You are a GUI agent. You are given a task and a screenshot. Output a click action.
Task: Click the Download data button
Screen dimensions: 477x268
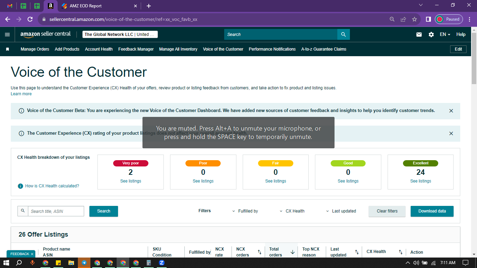click(432, 211)
